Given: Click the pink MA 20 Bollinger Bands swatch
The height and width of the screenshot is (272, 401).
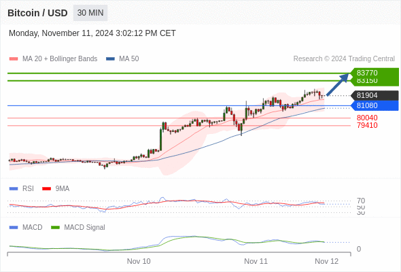Looking at the screenshot, I should pos(14,59).
